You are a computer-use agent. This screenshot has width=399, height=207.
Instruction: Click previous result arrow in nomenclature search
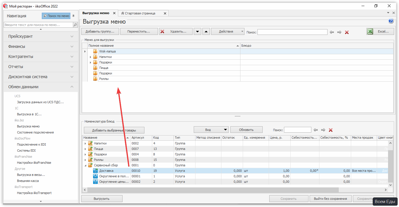[x=316, y=130]
